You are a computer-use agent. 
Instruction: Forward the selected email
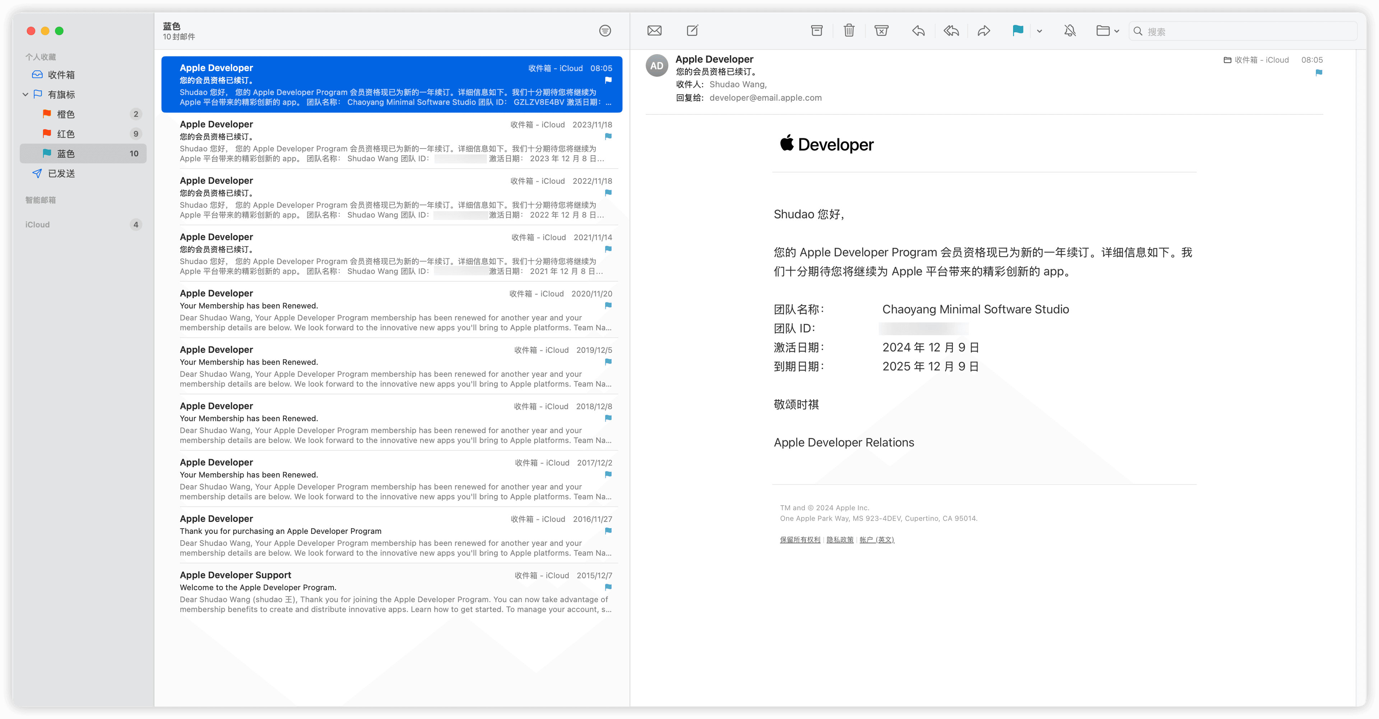point(984,30)
